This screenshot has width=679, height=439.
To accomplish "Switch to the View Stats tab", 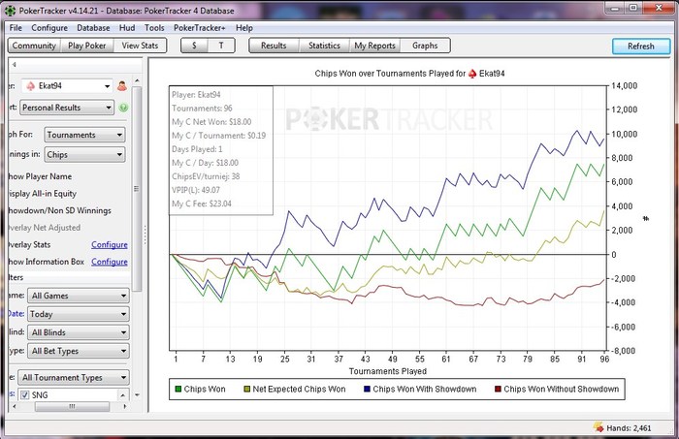I will pyautogui.click(x=140, y=46).
